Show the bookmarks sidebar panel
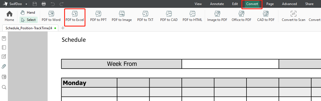321x101 pixels. click(4, 38)
